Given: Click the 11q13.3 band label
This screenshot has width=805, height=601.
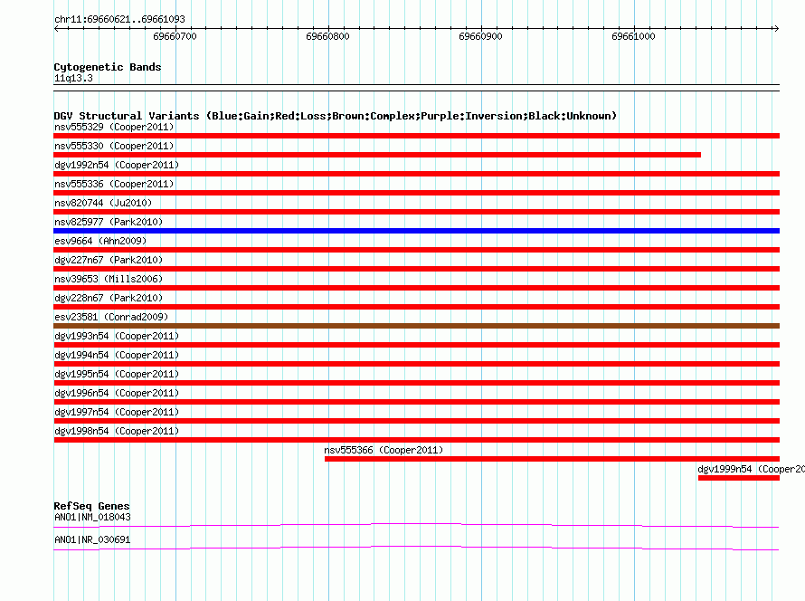Looking at the screenshot, I should 73,78.
